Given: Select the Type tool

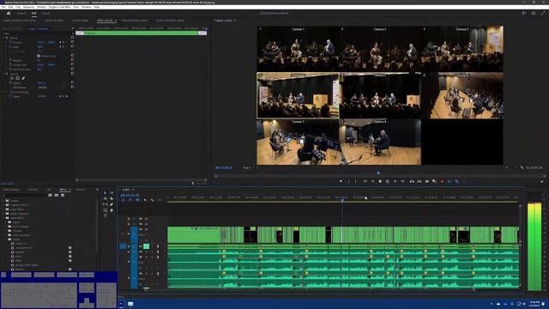Looking at the screenshot, I should [x=106, y=215].
